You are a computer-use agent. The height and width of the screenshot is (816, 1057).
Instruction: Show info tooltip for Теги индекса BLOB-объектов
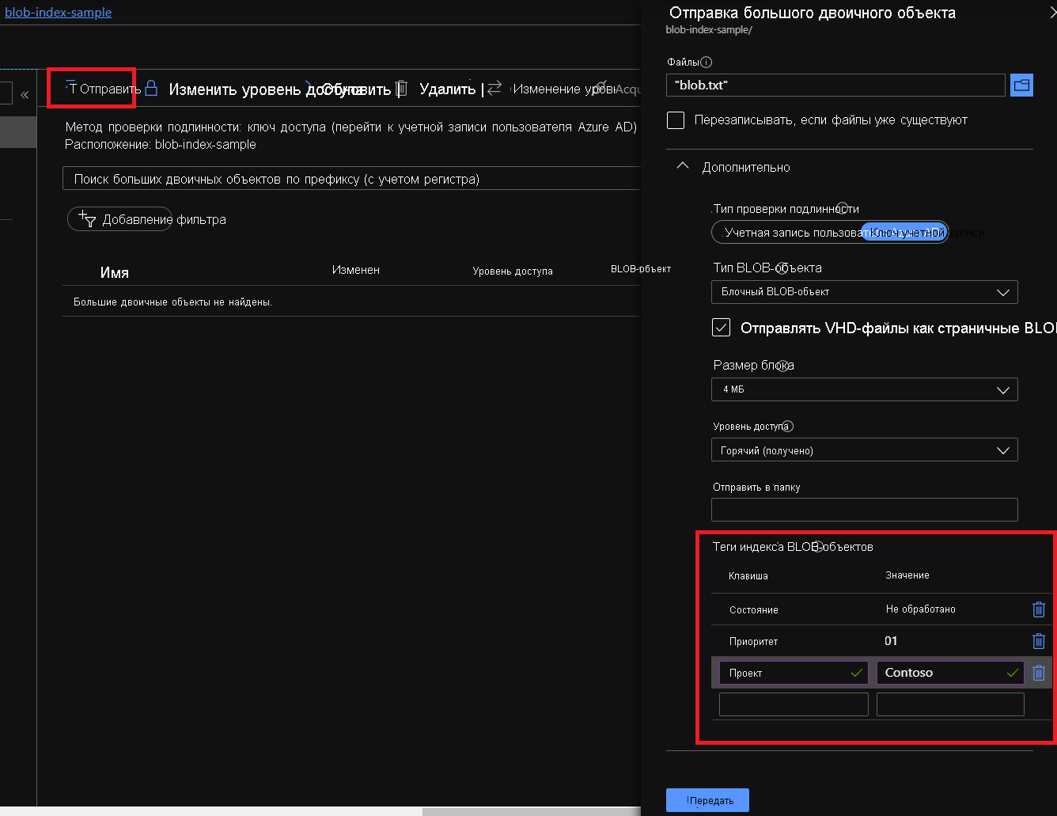[818, 546]
